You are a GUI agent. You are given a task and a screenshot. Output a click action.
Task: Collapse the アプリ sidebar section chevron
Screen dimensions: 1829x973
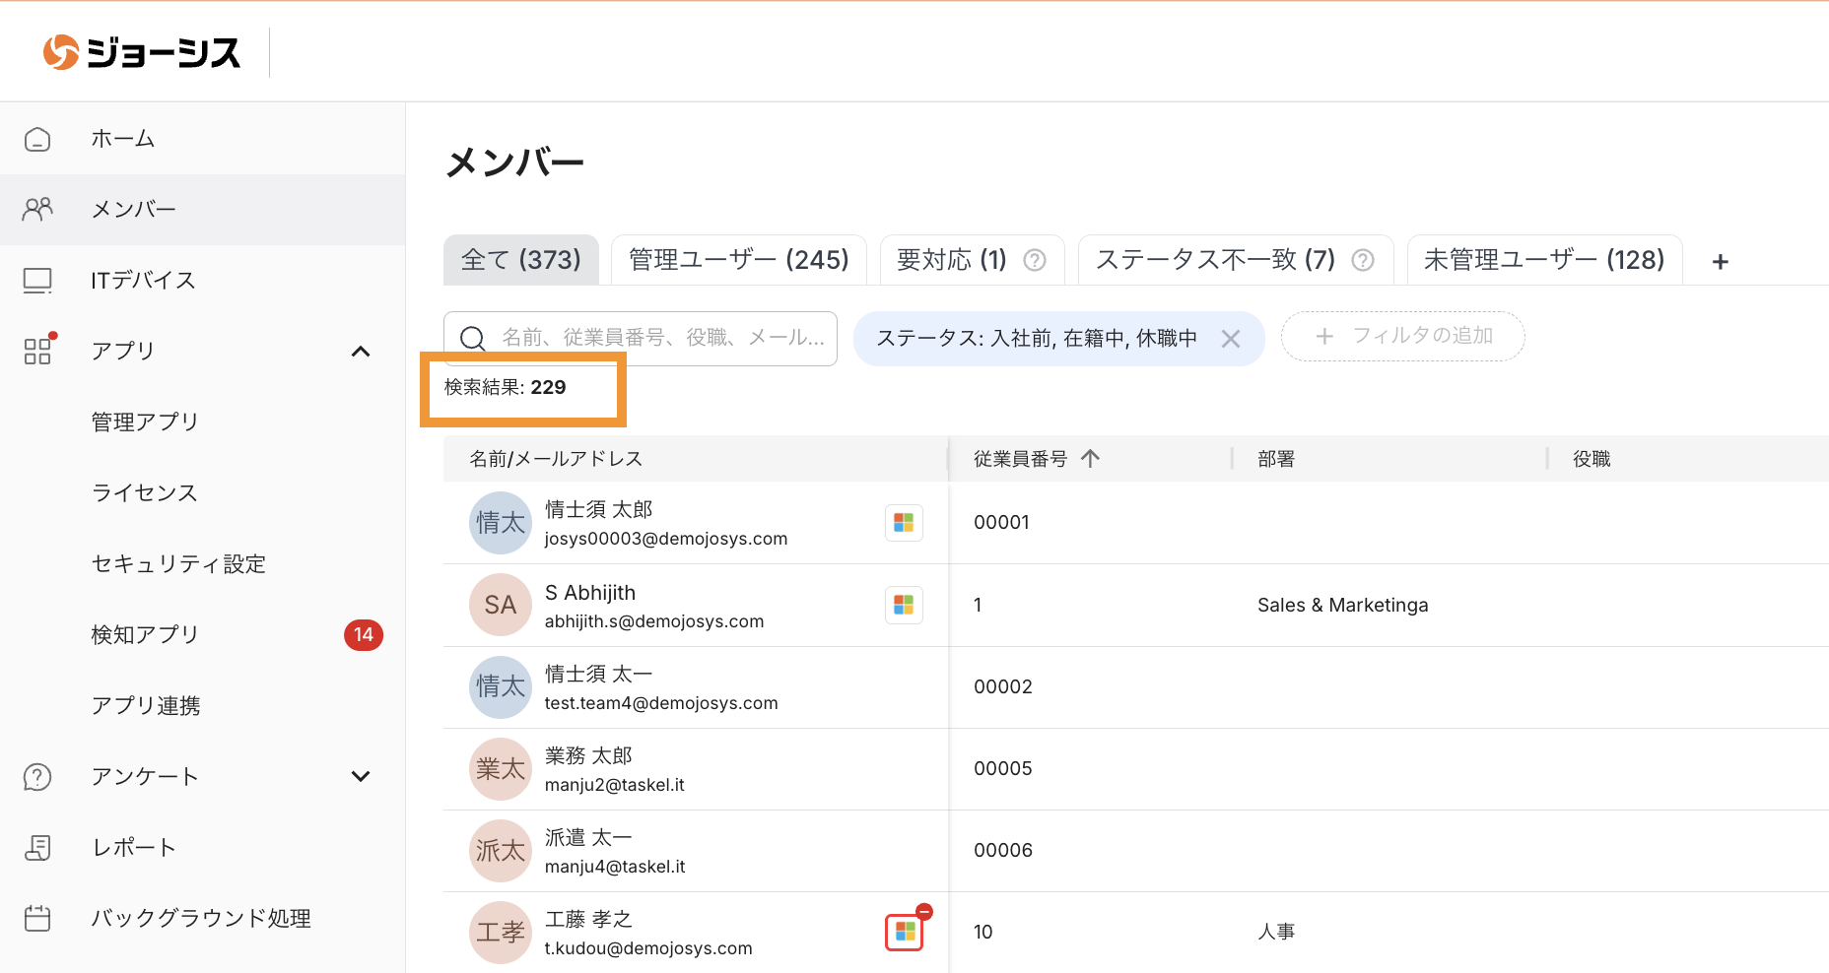tap(361, 352)
